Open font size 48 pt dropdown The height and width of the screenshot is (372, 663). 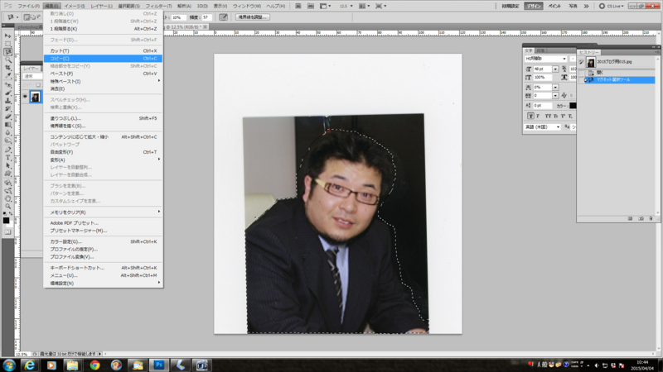(x=555, y=69)
